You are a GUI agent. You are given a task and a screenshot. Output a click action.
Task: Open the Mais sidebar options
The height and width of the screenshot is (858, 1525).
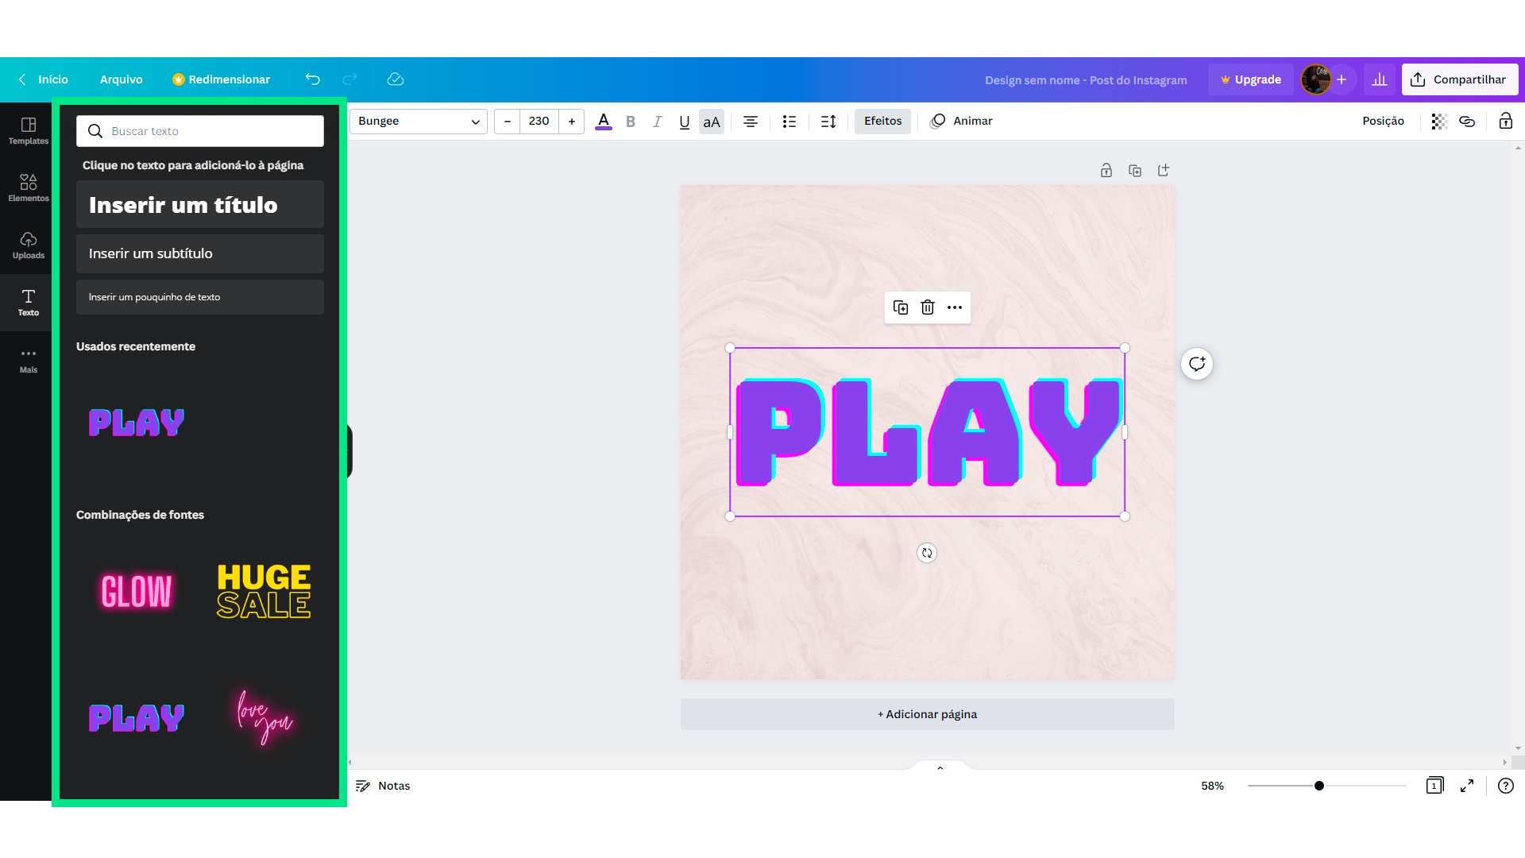click(28, 359)
